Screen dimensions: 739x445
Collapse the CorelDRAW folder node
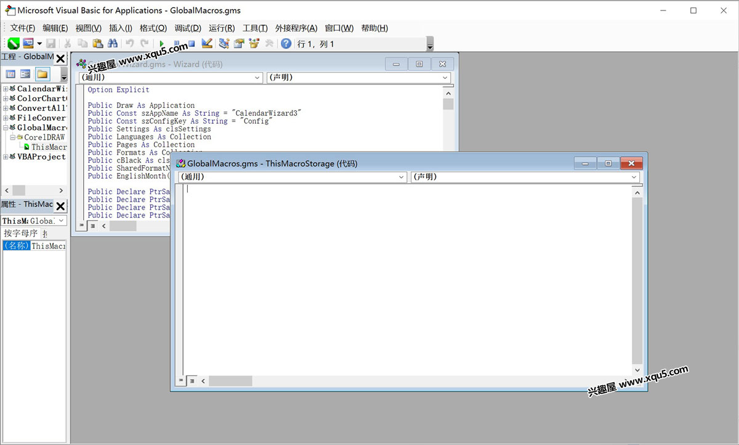(12, 137)
